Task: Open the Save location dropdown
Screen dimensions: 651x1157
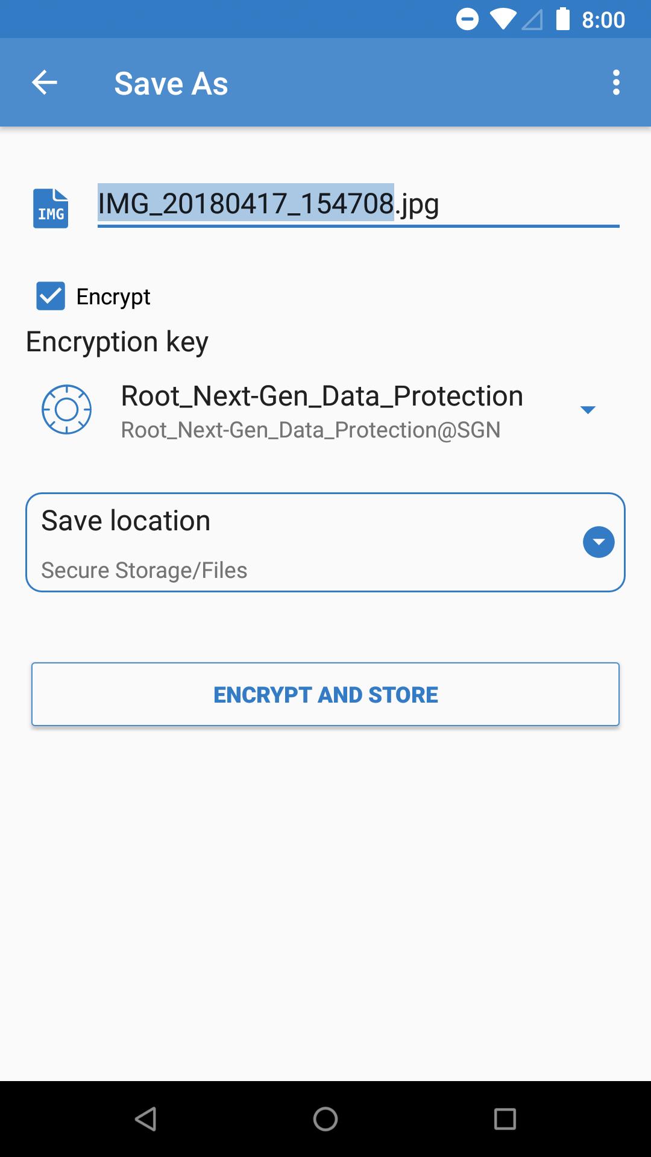Action: 599,542
